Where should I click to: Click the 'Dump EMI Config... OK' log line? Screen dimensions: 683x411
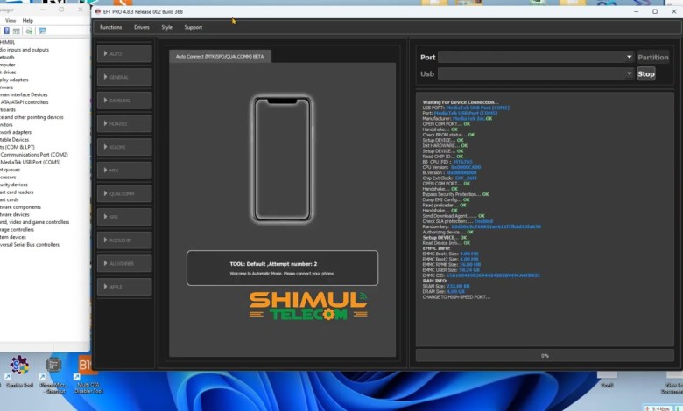tap(446, 199)
